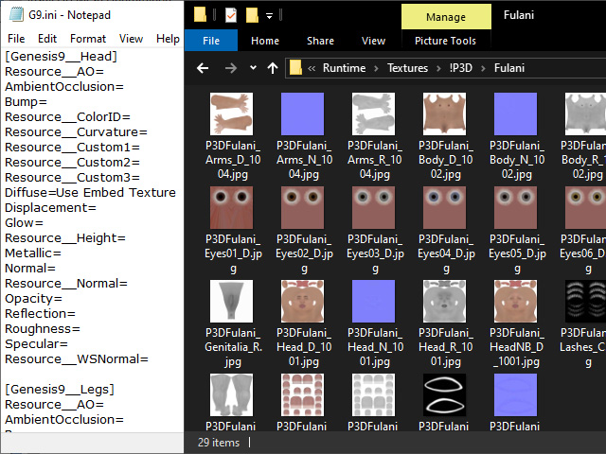Select P3DFulani_Head_N_1001.jpg thumbnail
The width and height of the screenshot is (606, 454).
tap(373, 301)
